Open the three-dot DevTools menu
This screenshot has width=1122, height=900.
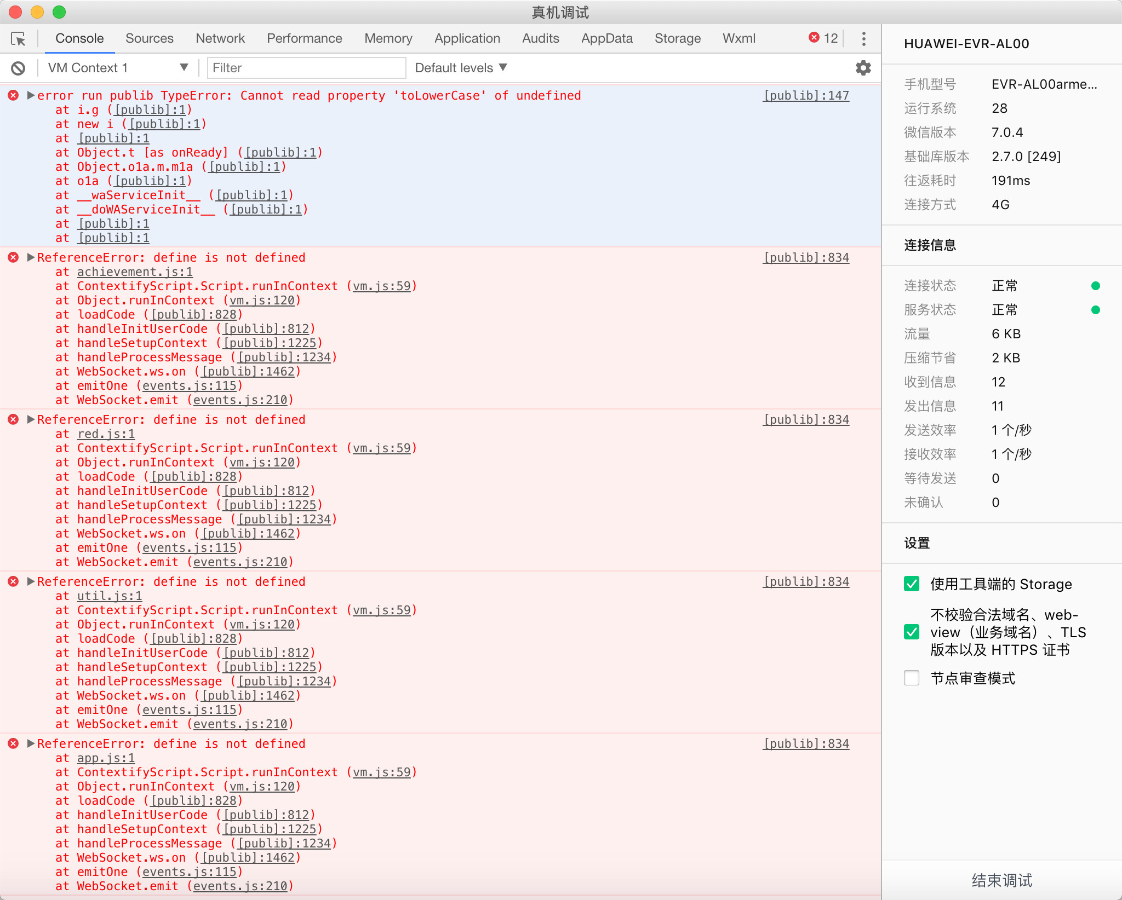pyautogui.click(x=863, y=38)
